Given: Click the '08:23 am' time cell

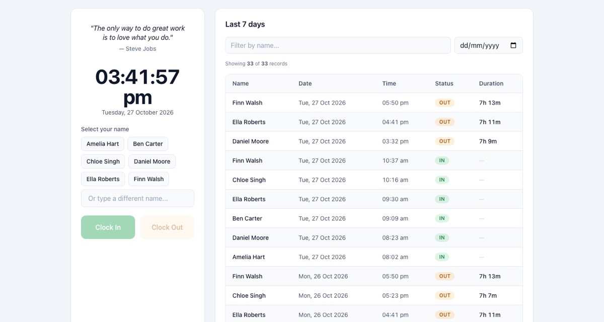Looking at the screenshot, I should click(395, 238).
